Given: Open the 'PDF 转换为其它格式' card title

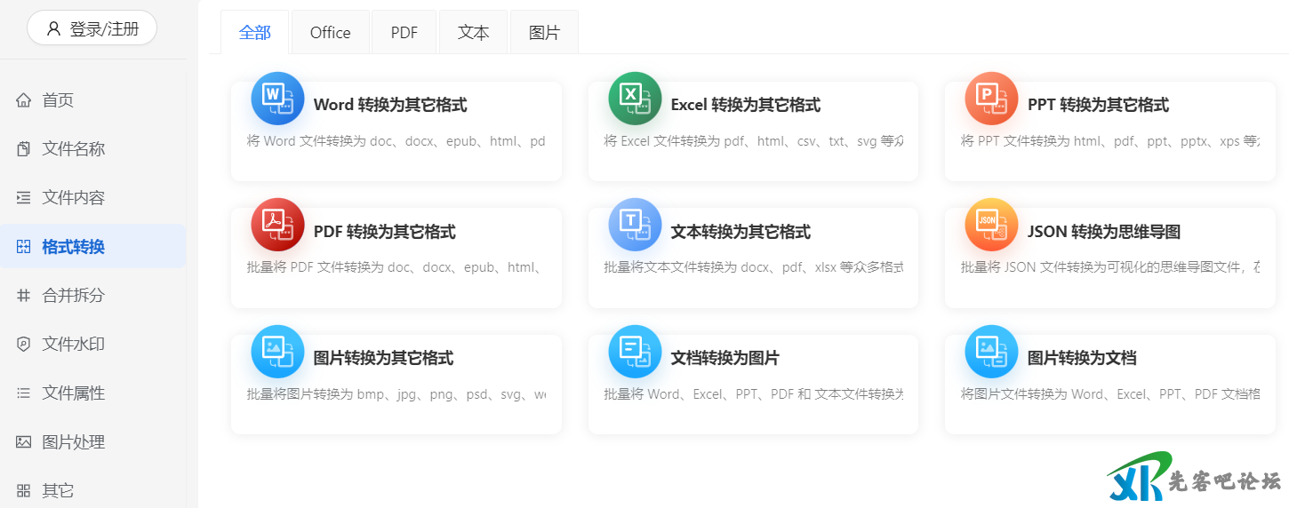Looking at the screenshot, I should click(384, 232).
